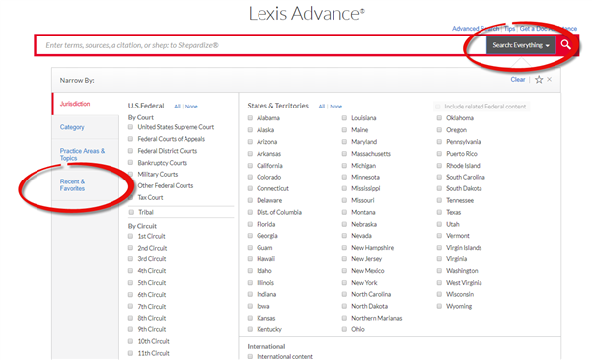Image resolution: width=592 pixels, height=360 pixels.
Task: Open the Advanced Search link
Action: (x=476, y=29)
